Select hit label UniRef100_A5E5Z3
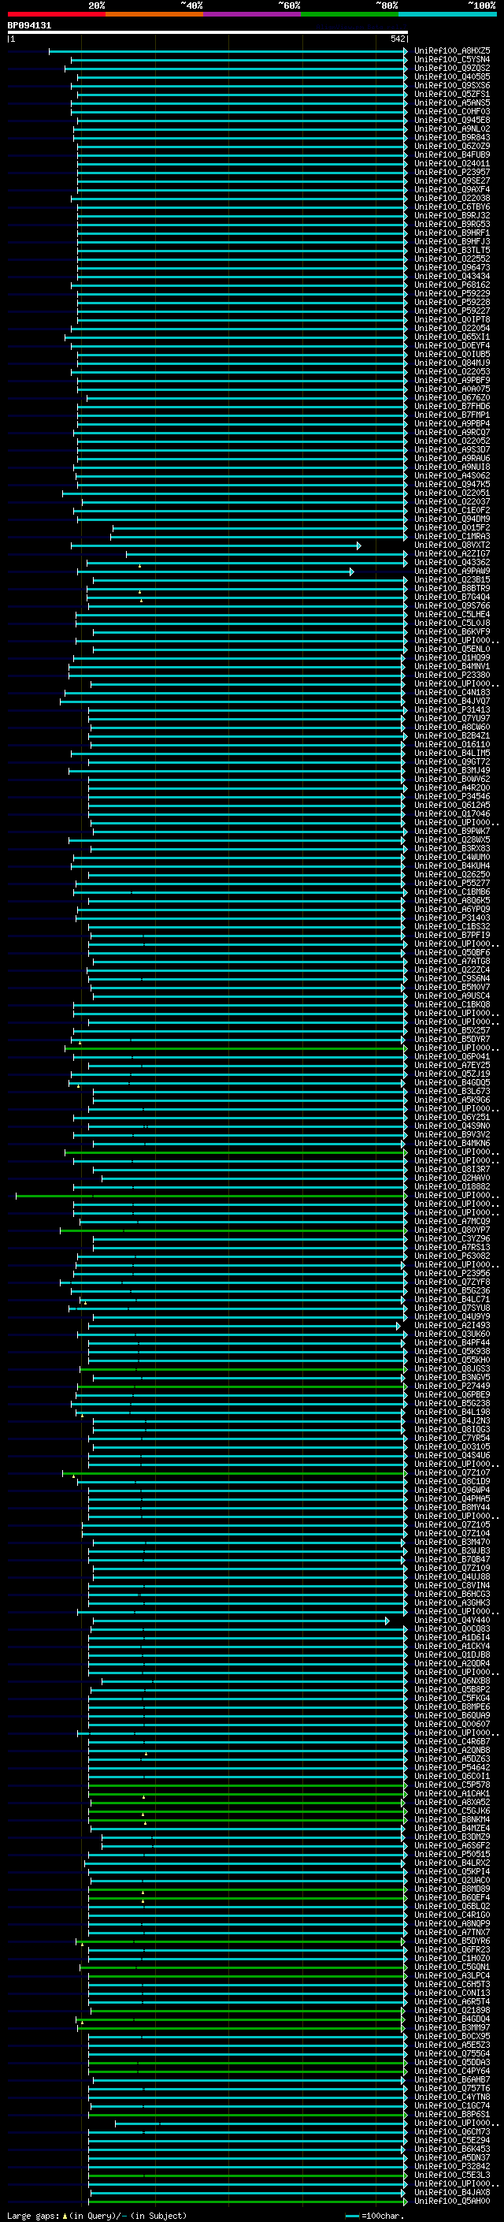The height and width of the screenshot is (2222, 504). tap(452, 2045)
